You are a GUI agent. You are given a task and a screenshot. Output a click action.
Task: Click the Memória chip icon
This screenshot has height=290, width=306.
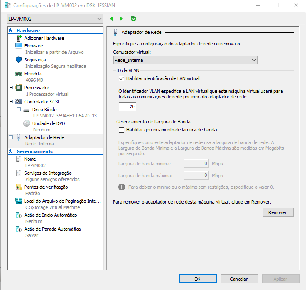[x=19, y=74]
